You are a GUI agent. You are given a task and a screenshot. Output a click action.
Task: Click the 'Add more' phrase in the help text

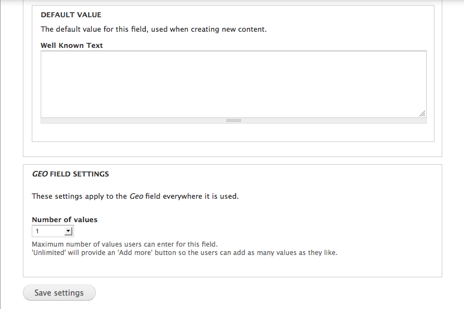tap(135, 253)
